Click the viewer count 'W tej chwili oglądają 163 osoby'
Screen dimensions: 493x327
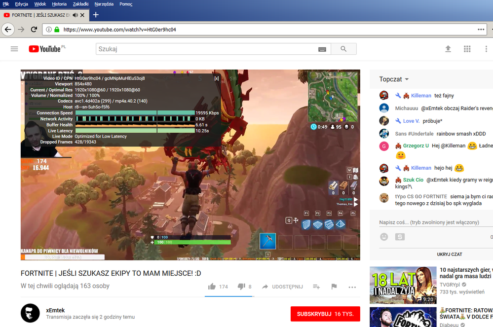(65, 286)
